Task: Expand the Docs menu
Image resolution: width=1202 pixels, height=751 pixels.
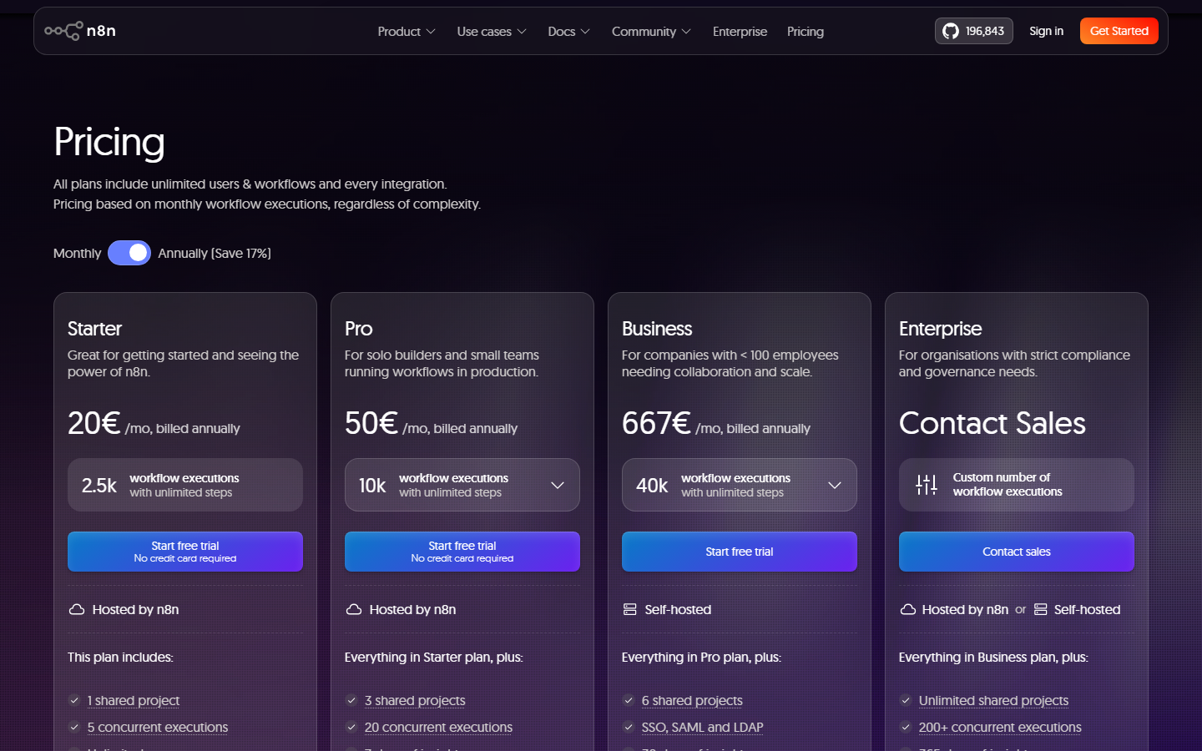Action: point(568,32)
